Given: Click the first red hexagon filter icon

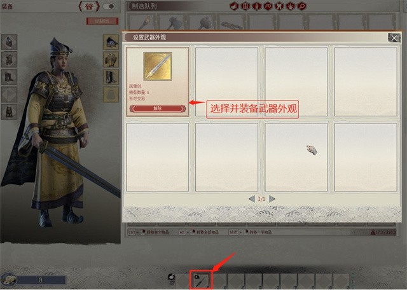Looking at the screenshot, I should point(235,6).
